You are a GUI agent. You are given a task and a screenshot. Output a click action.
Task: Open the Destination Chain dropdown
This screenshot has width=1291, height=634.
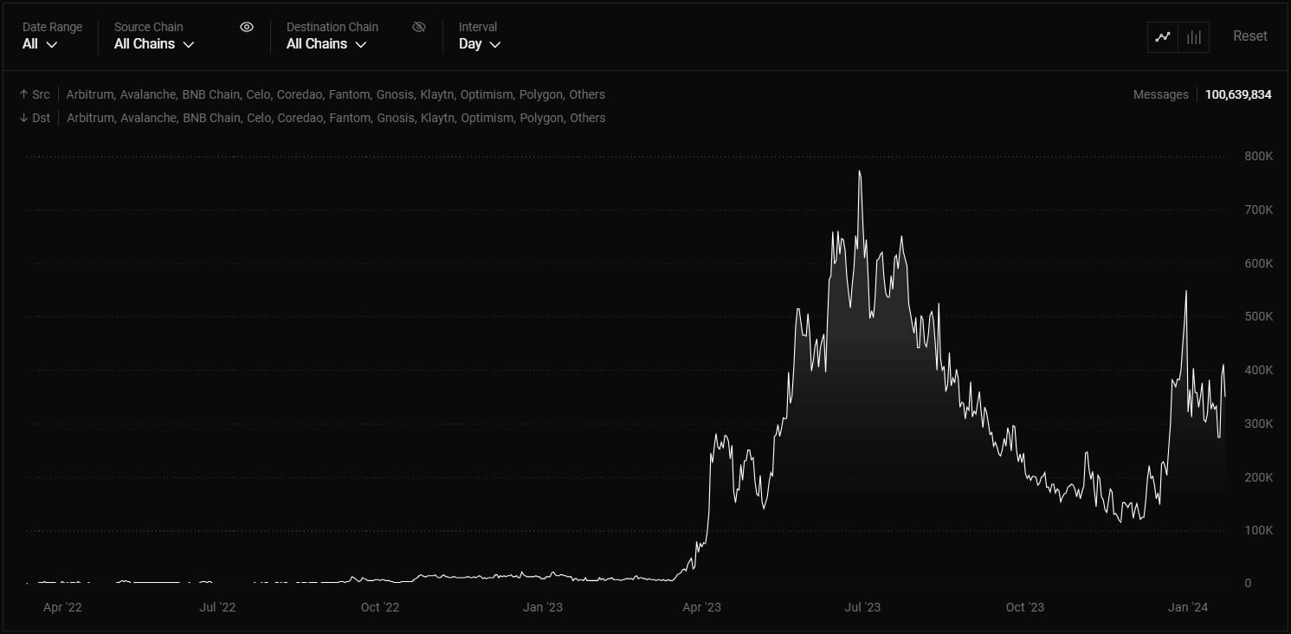pyautogui.click(x=326, y=43)
